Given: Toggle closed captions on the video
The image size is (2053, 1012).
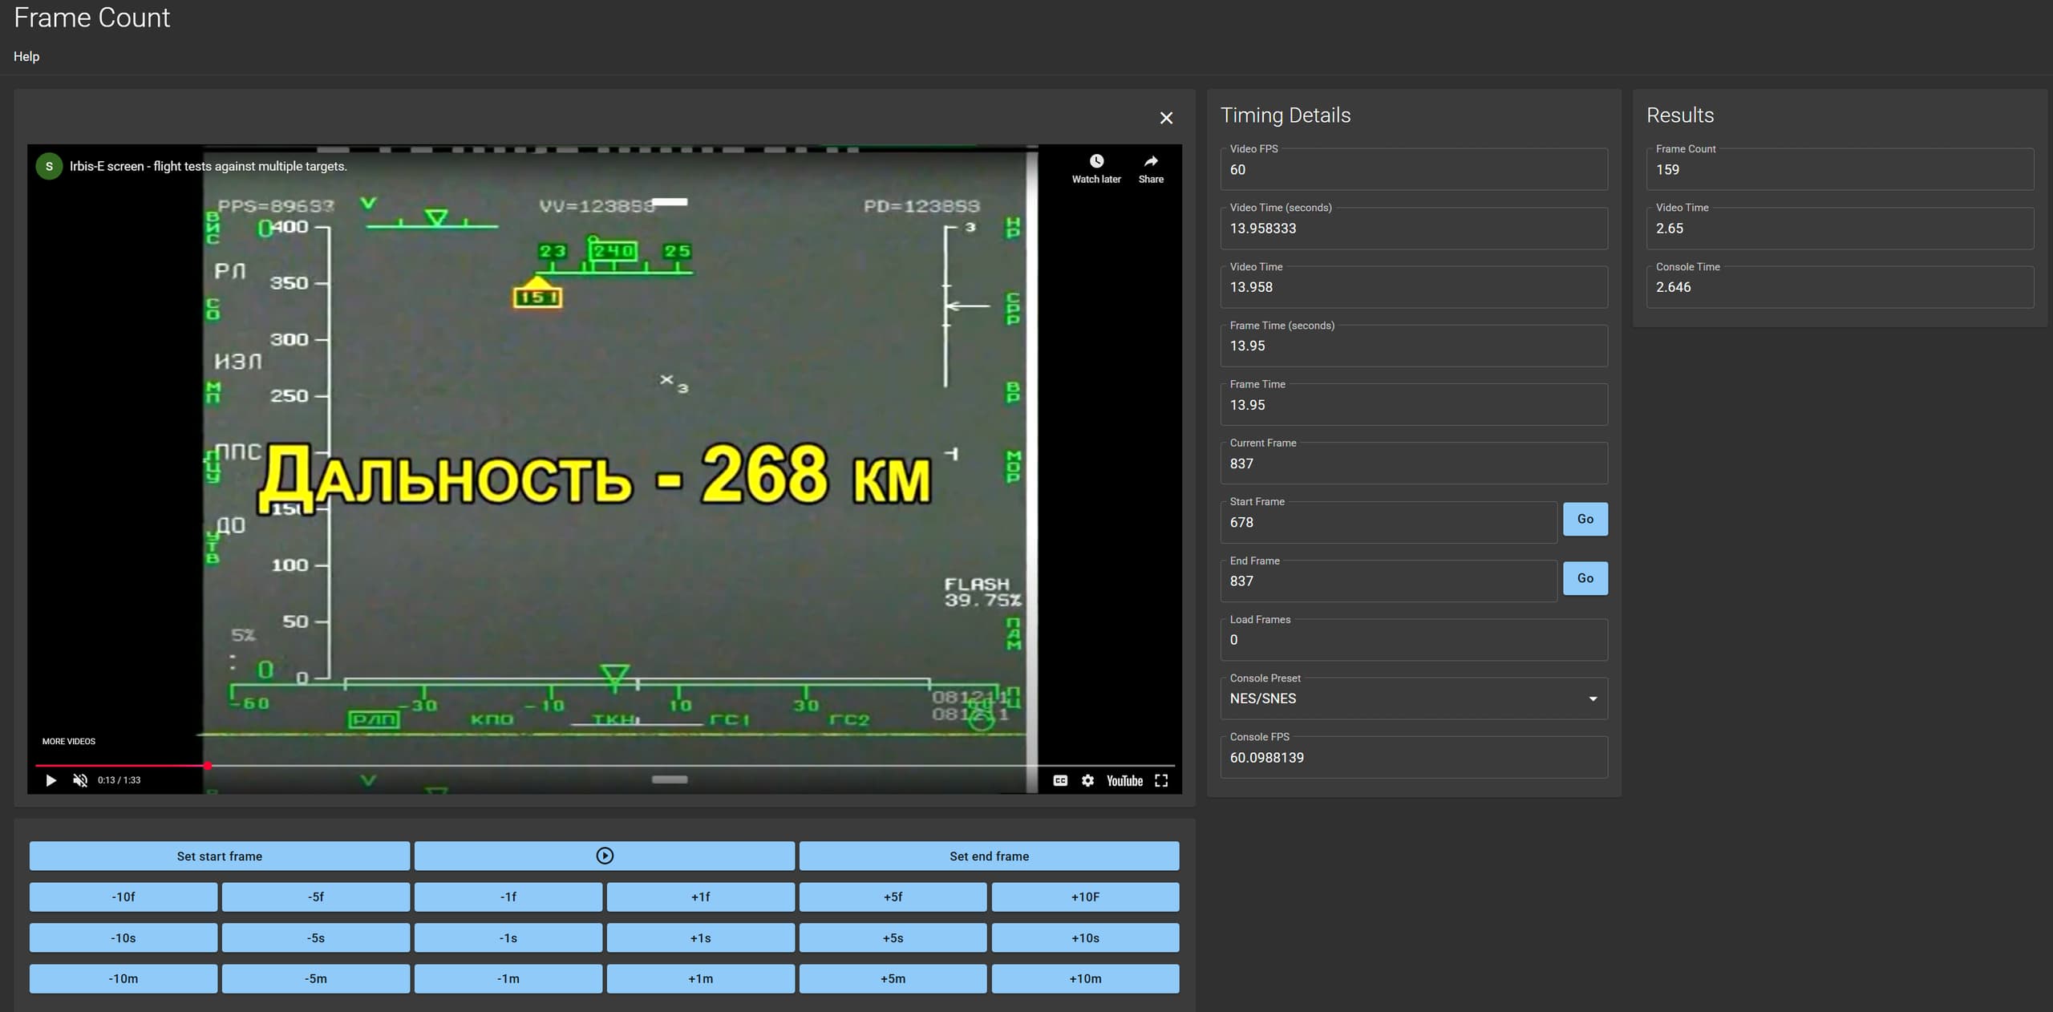Looking at the screenshot, I should [1060, 780].
